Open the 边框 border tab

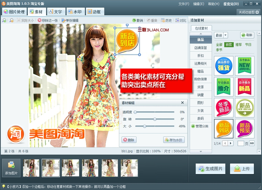(95, 12)
